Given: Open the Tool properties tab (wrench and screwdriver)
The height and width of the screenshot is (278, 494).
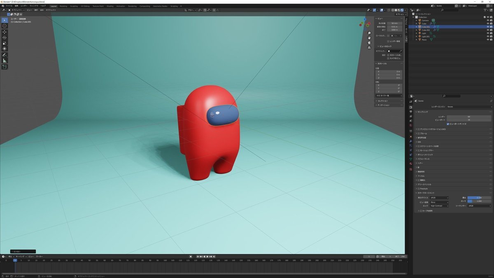Looking at the screenshot, I should click(411, 101).
